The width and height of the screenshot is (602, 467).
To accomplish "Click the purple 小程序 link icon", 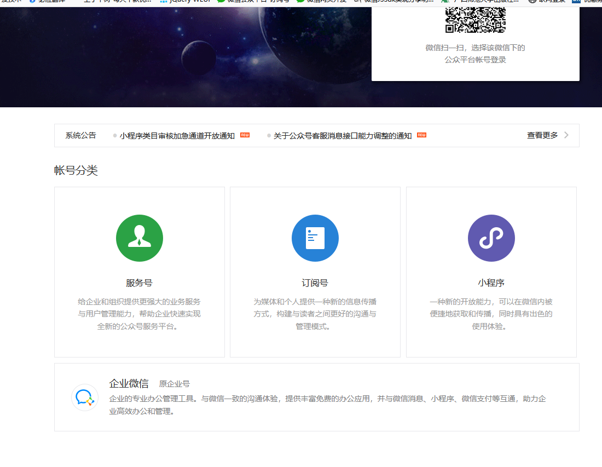I will click(491, 238).
